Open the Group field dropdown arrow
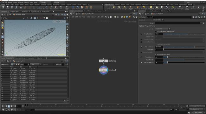 [201, 23]
